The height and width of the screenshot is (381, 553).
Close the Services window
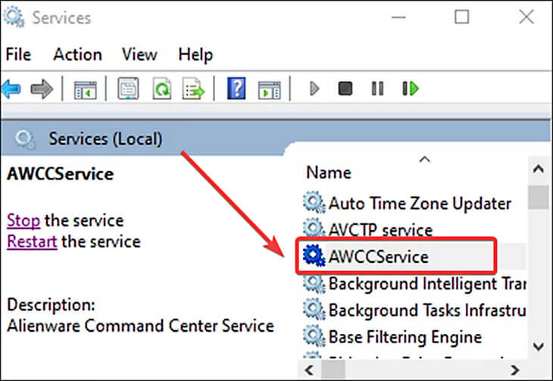pyautogui.click(x=526, y=17)
